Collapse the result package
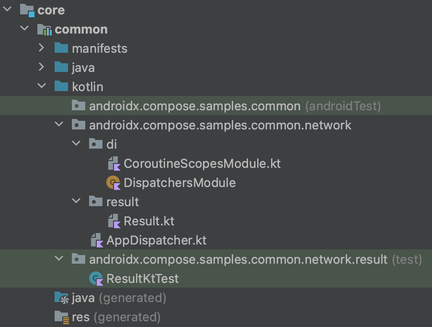Image resolution: width=432 pixels, height=327 pixels. click(x=76, y=201)
